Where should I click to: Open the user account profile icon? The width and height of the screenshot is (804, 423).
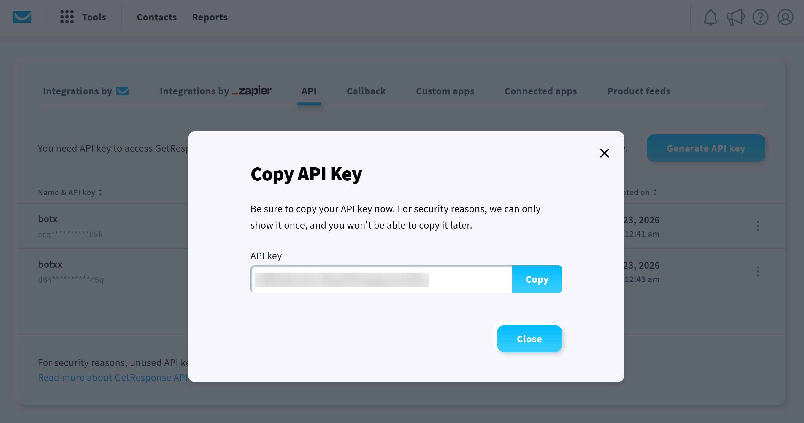click(x=785, y=17)
